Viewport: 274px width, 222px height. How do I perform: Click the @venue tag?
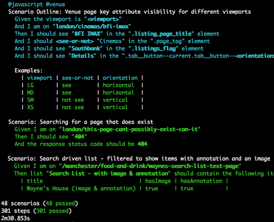coord(56,4)
